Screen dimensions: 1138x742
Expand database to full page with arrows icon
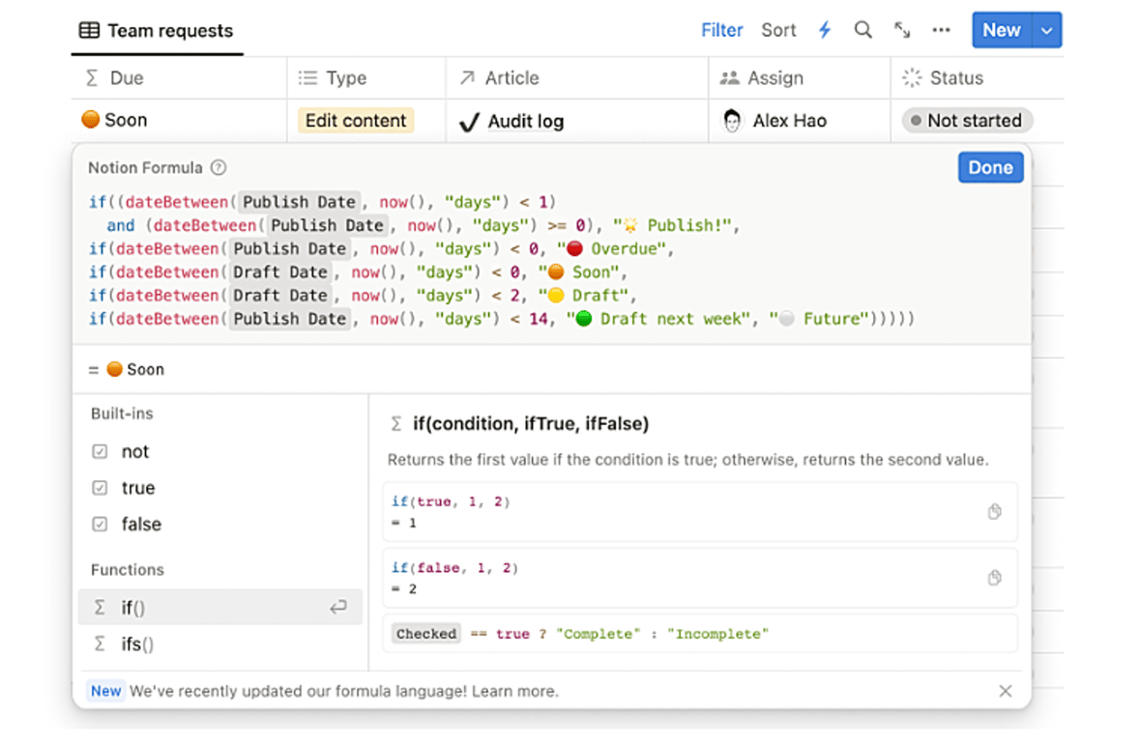(x=902, y=30)
